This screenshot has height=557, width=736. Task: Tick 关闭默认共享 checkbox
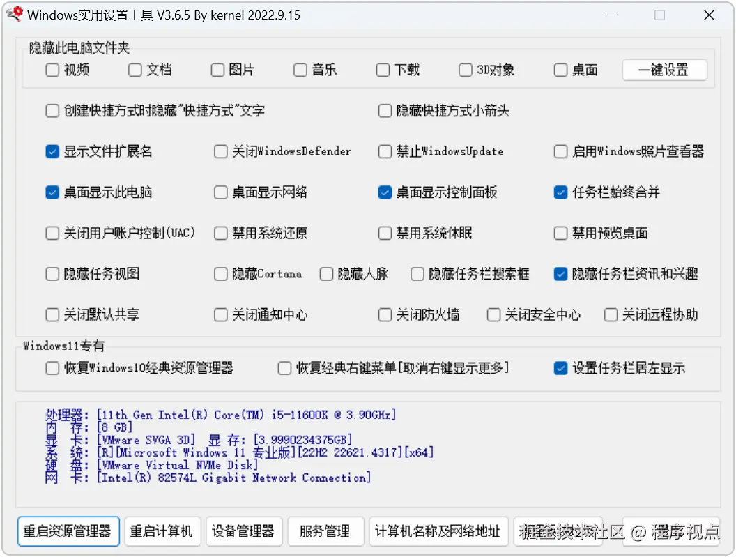(x=52, y=314)
